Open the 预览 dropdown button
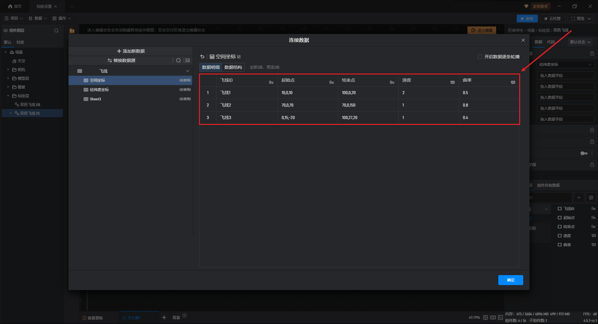598x324 pixels. click(x=581, y=19)
